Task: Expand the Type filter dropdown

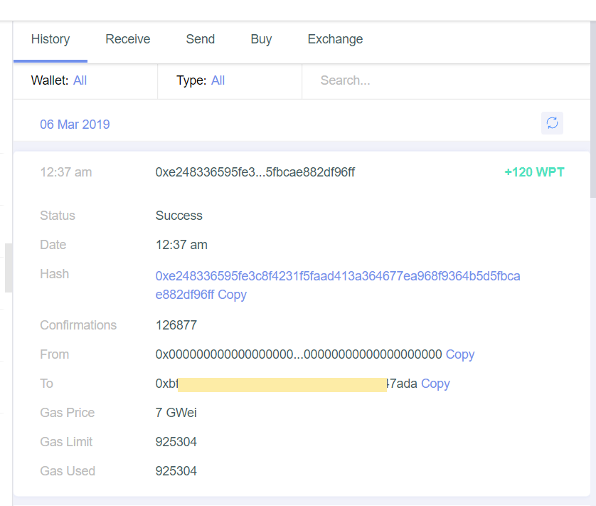Action: (218, 80)
